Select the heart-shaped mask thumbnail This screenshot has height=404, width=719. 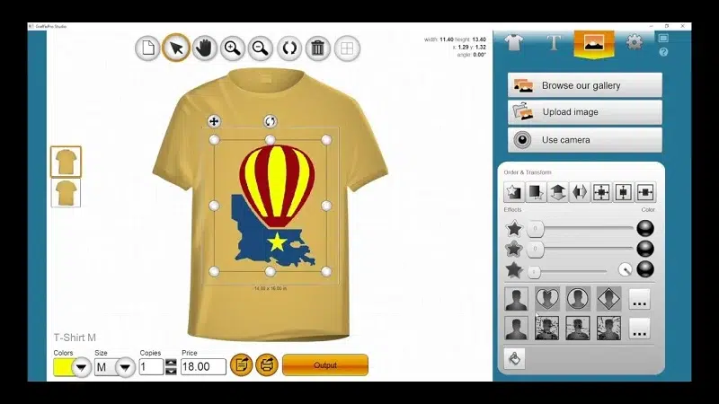point(547,299)
